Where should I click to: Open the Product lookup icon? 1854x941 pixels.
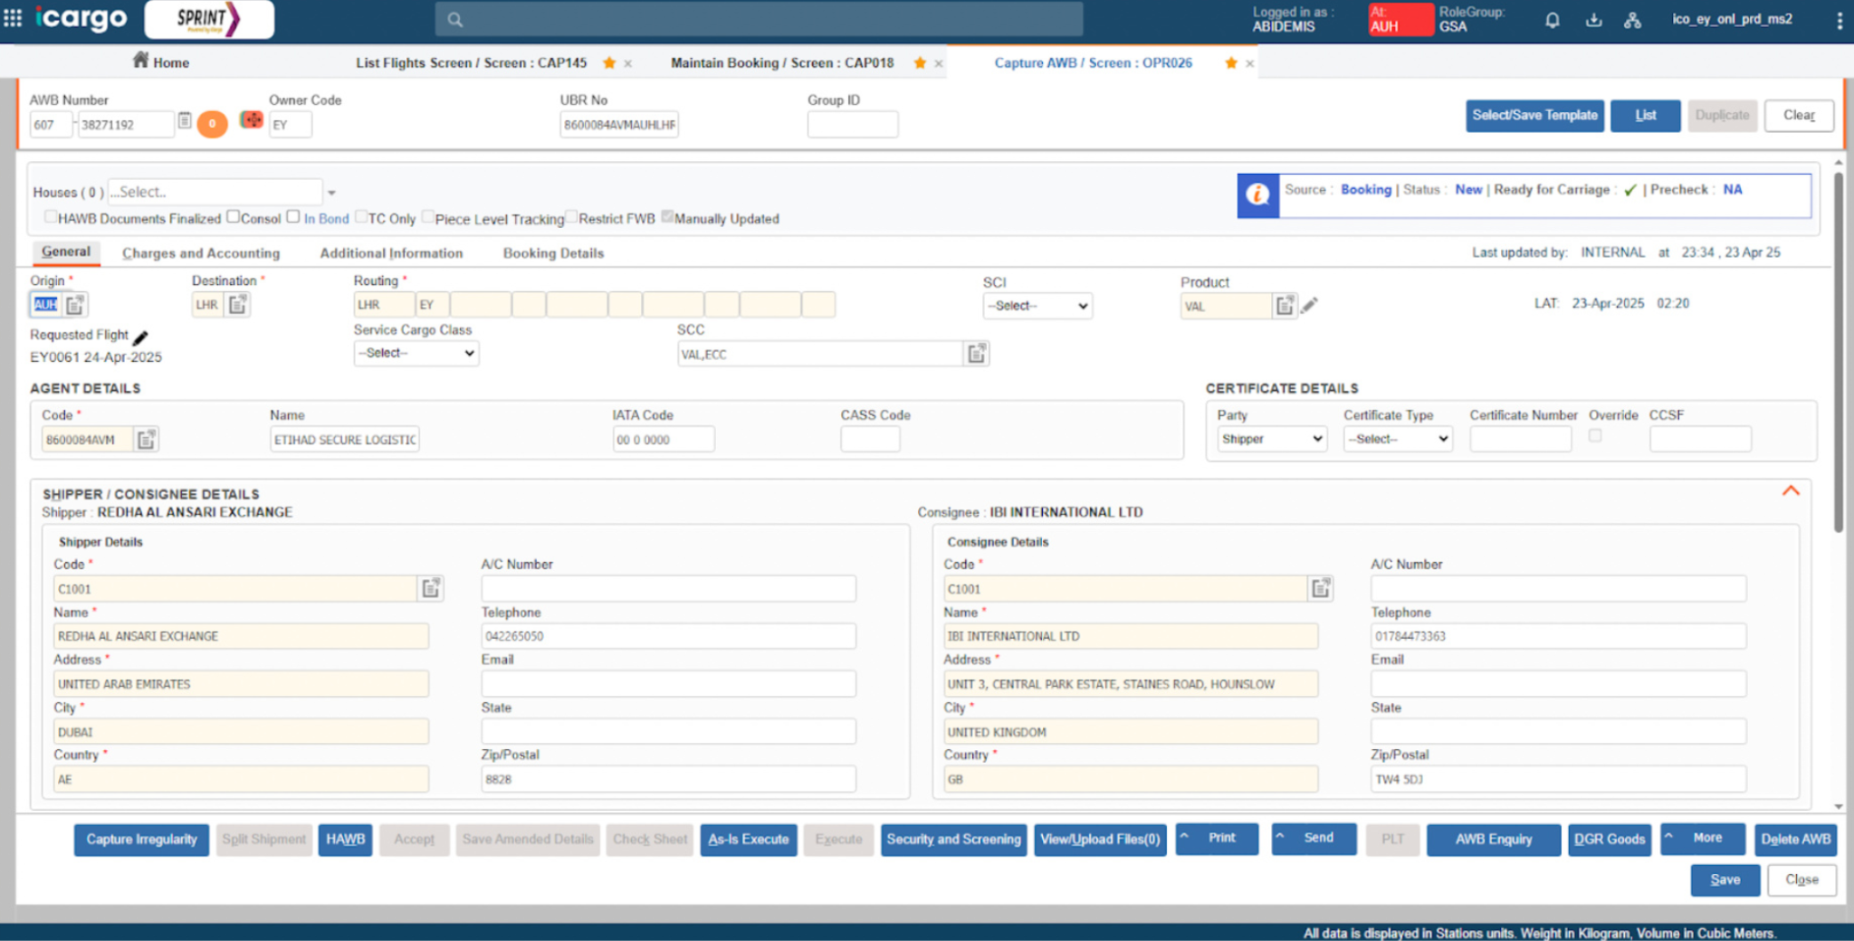point(1285,306)
